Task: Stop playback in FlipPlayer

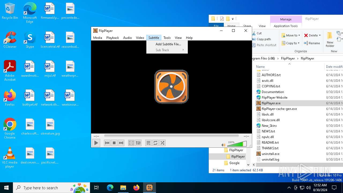Action: pos(114,143)
